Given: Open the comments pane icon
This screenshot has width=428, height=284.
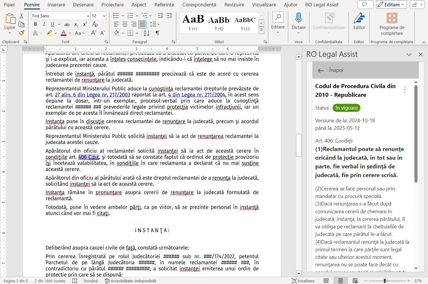Looking at the screenshot, I should coord(365,5).
